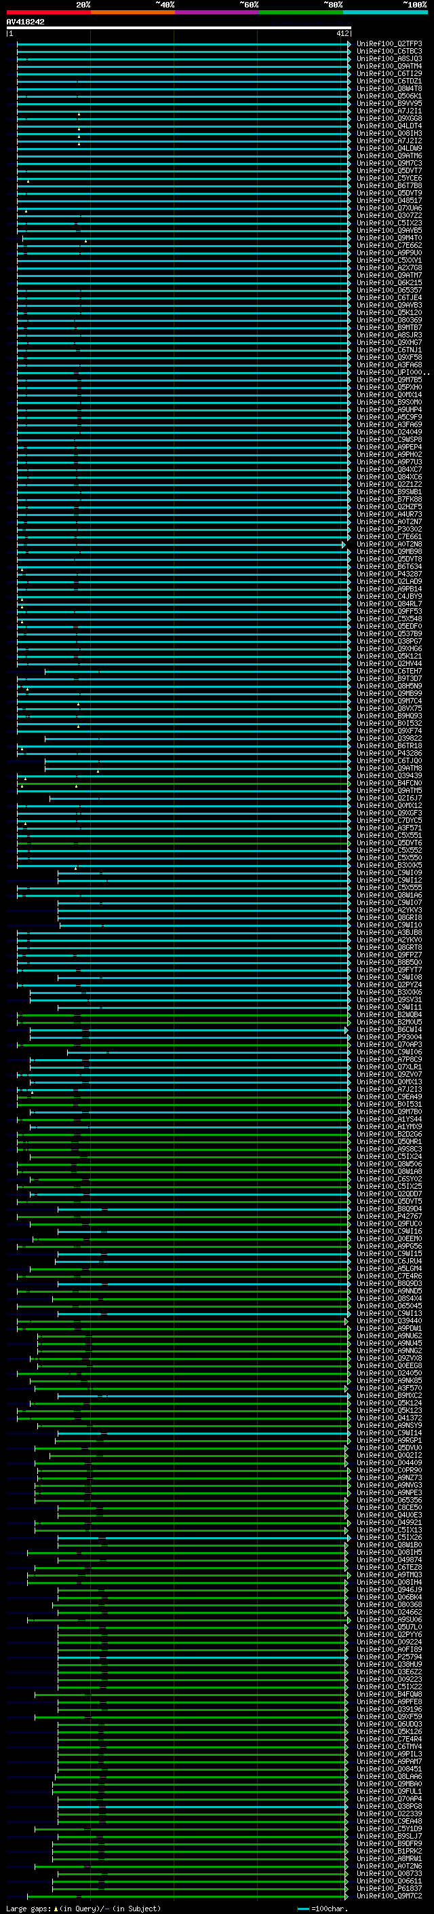Select hit UniRef100_O65357
The width and height of the screenshot is (434, 1914).
click(x=389, y=290)
